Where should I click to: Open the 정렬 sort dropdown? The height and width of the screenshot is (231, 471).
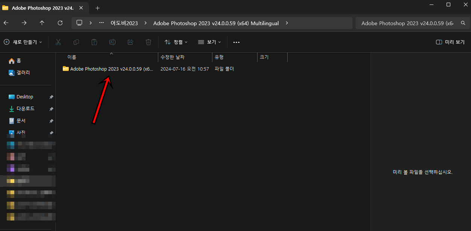(176, 42)
